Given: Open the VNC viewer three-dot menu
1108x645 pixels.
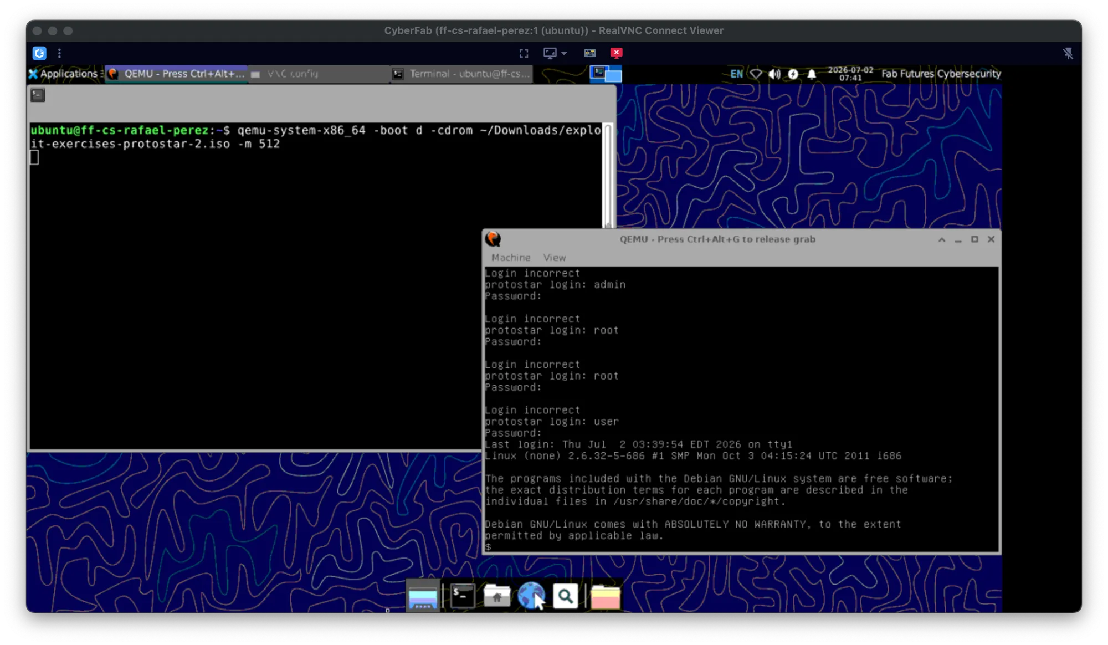Looking at the screenshot, I should click(59, 53).
